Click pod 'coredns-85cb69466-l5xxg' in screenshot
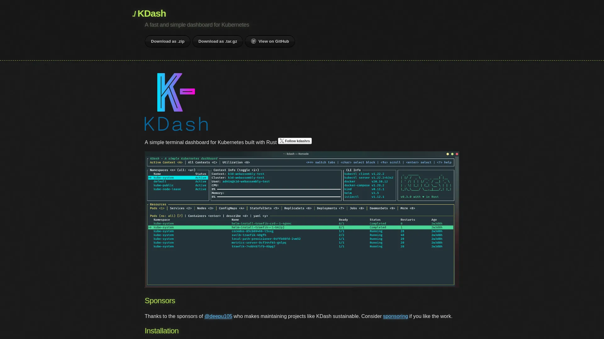Screen dimensions: 604x339 click(253, 231)
